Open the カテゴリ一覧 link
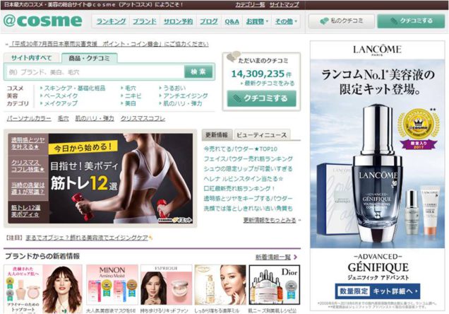 [250, 4]
